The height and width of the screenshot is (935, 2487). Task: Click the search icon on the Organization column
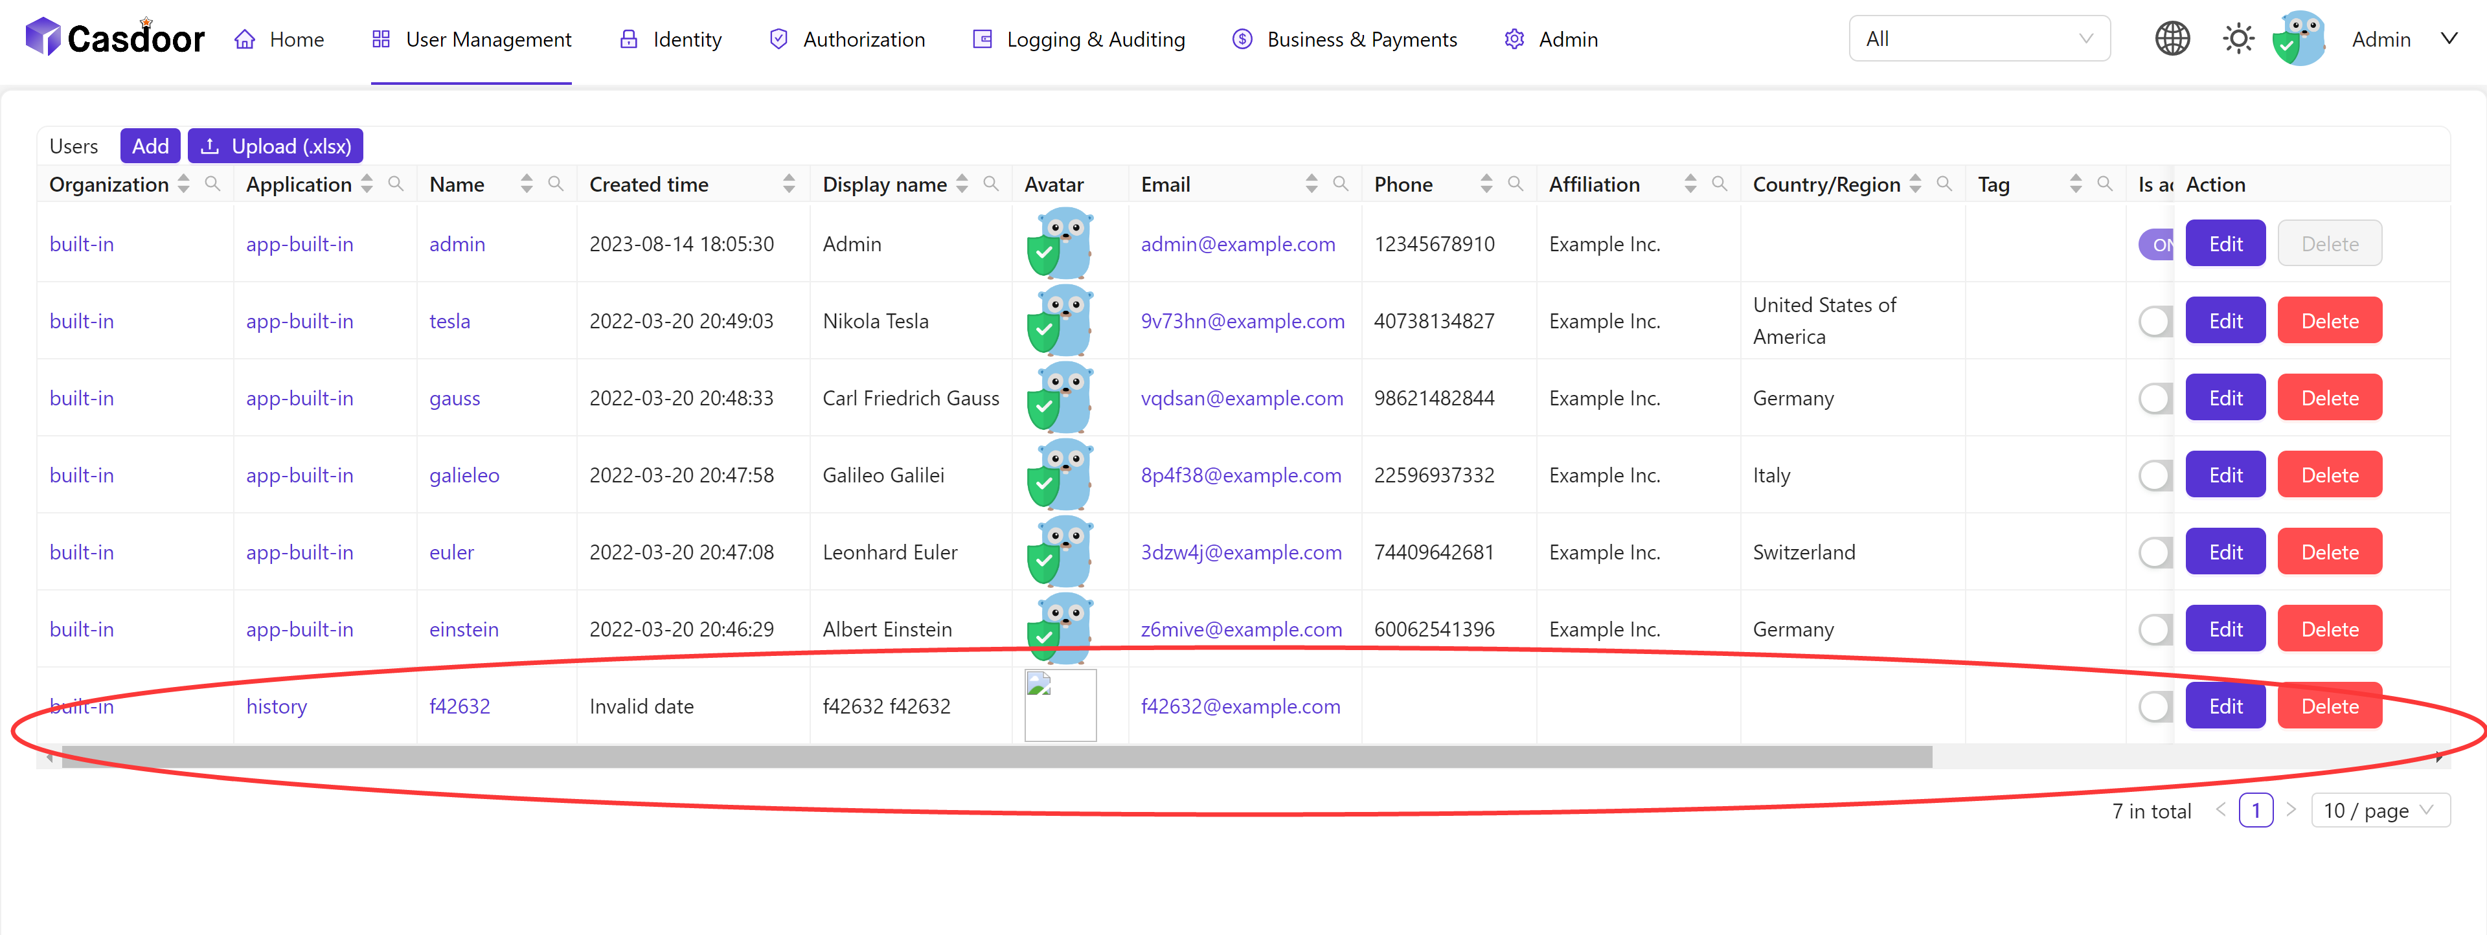[212, 183]
